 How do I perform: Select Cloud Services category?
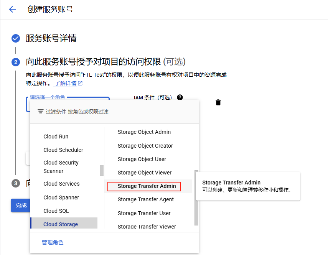pos(61,184)
